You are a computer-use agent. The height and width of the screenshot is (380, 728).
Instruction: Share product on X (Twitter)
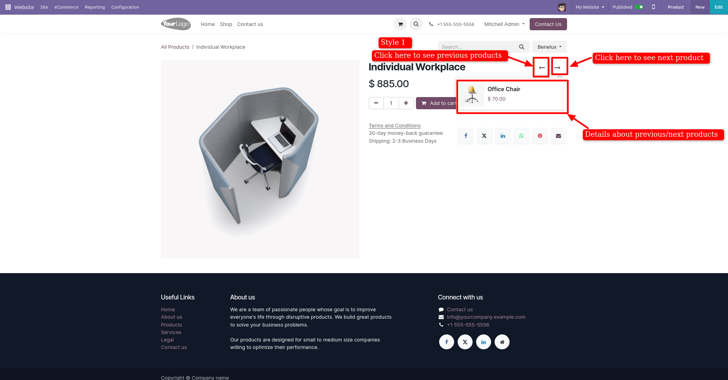click(x=484, y=136)
